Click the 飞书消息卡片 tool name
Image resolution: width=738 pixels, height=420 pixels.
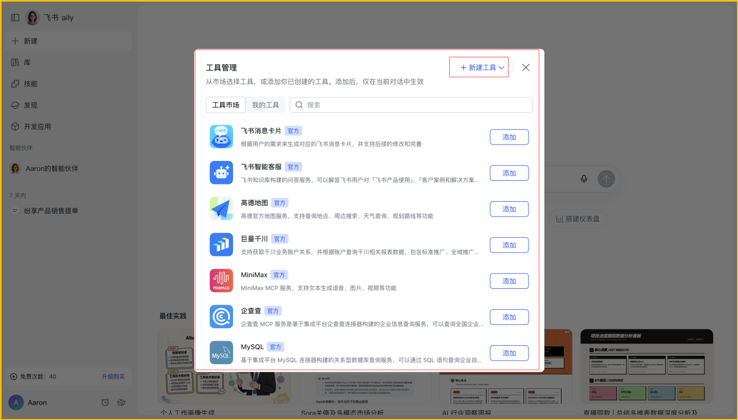coord(261,131)
